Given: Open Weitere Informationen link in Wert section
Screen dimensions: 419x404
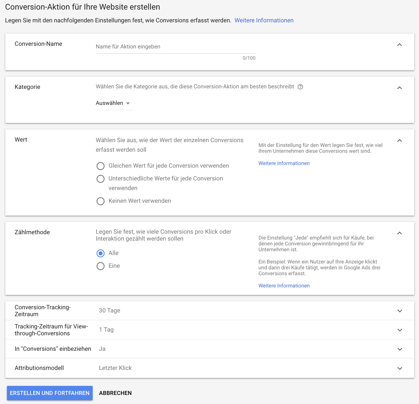Looking at the screenshot, I should 284,163.
